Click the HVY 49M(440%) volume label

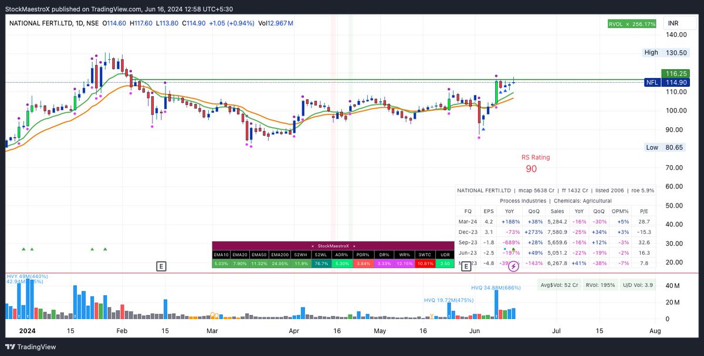click(27, 276)
